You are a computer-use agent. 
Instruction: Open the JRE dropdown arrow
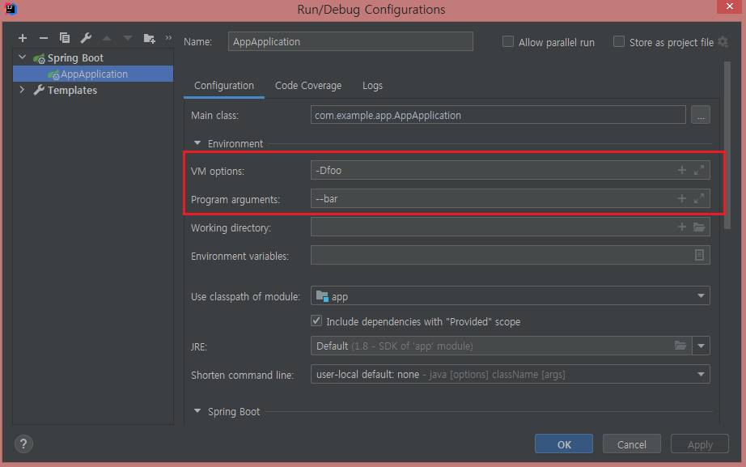[x=701, y=346]
